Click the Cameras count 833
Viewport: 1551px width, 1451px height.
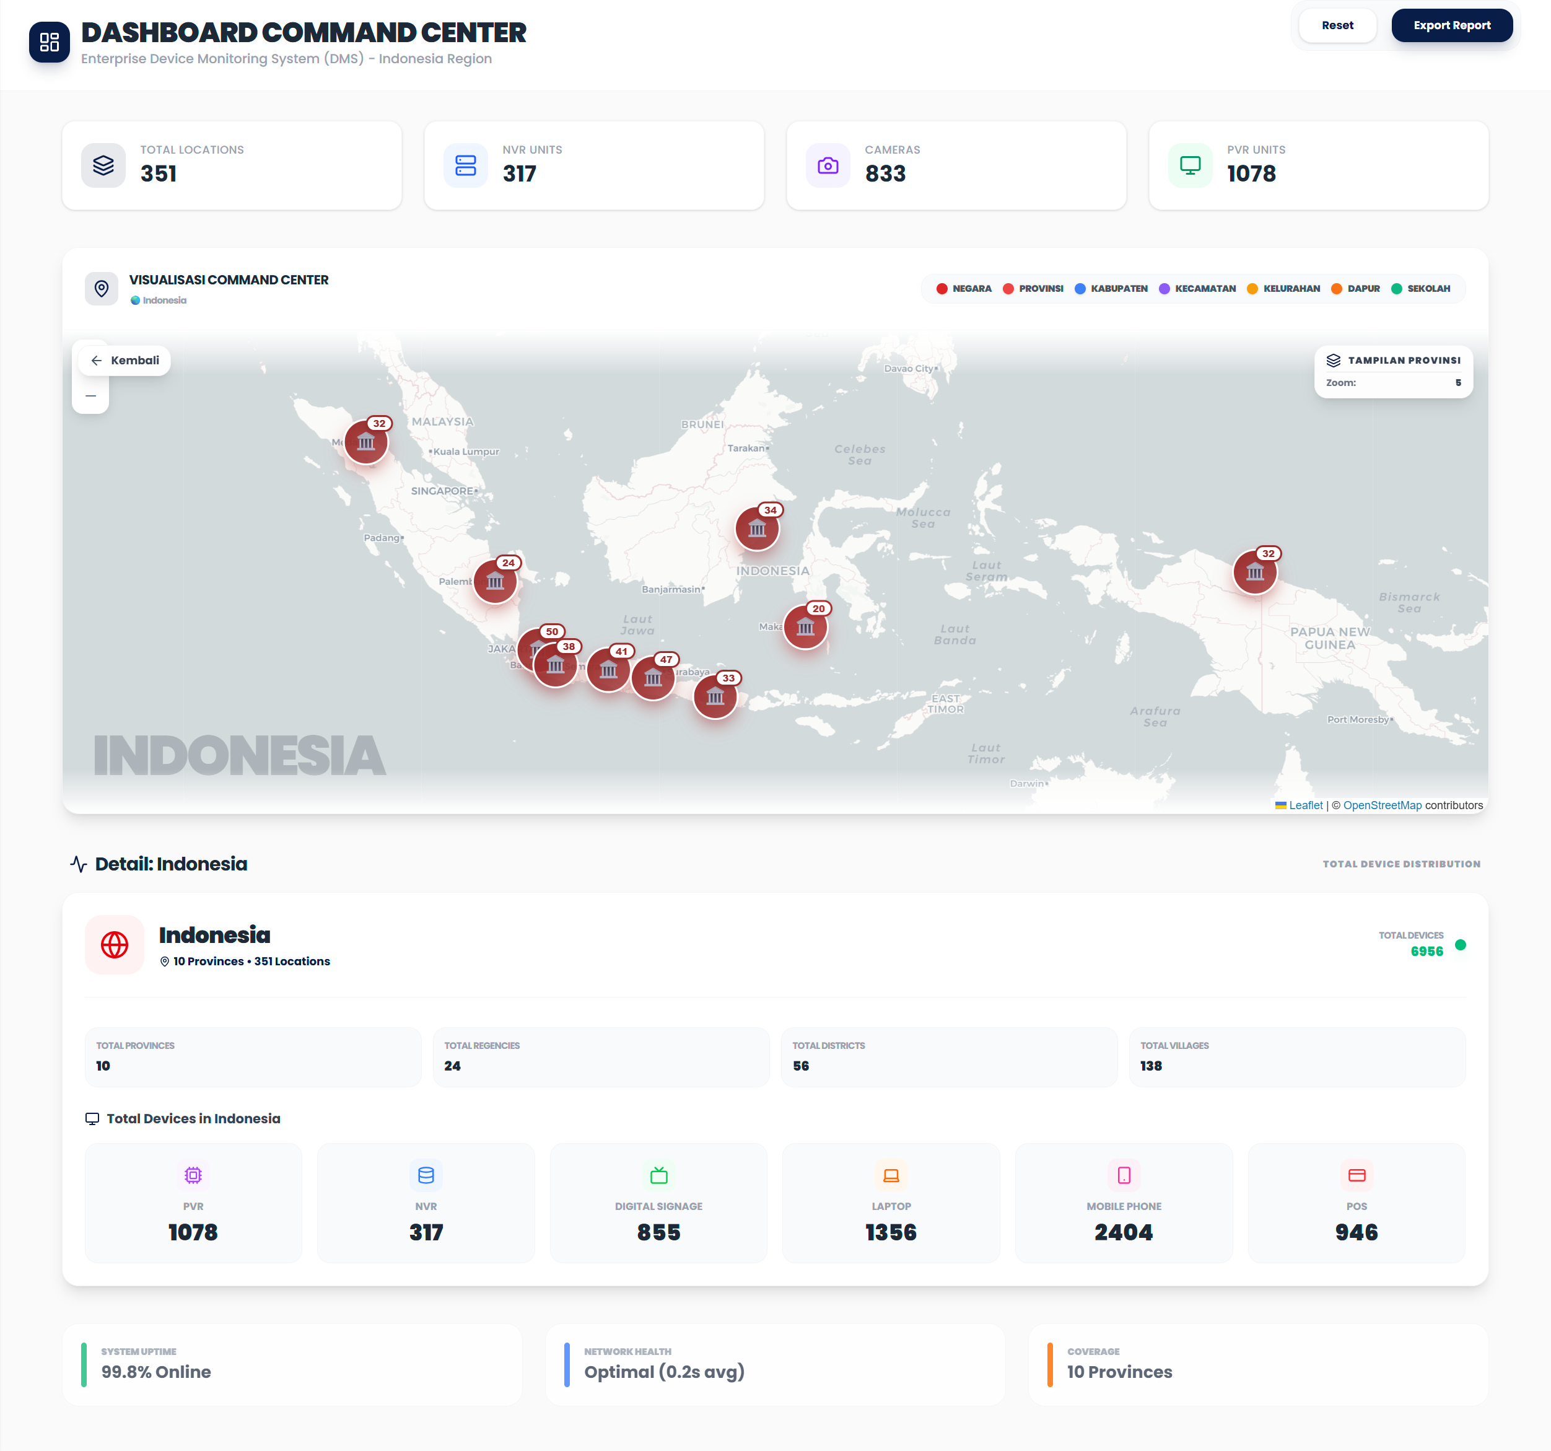point(885,174)
